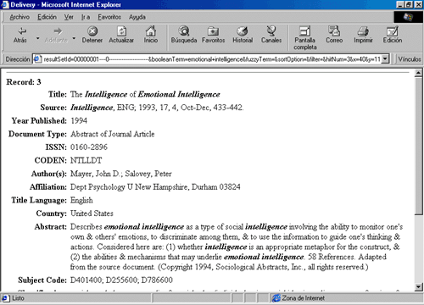This screenshot has height=305, width=424.
Task: Click 'Zona de Internet' status text
Action: tap(303, 298)
